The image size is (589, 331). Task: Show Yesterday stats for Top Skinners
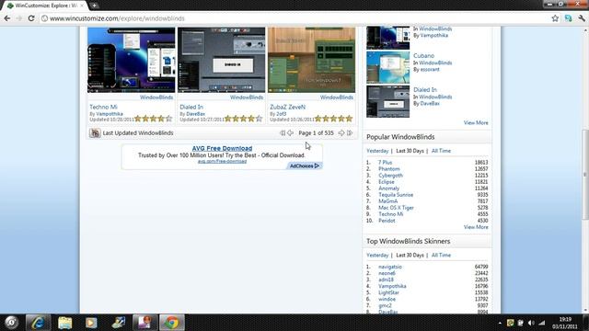tap(377, 255)
